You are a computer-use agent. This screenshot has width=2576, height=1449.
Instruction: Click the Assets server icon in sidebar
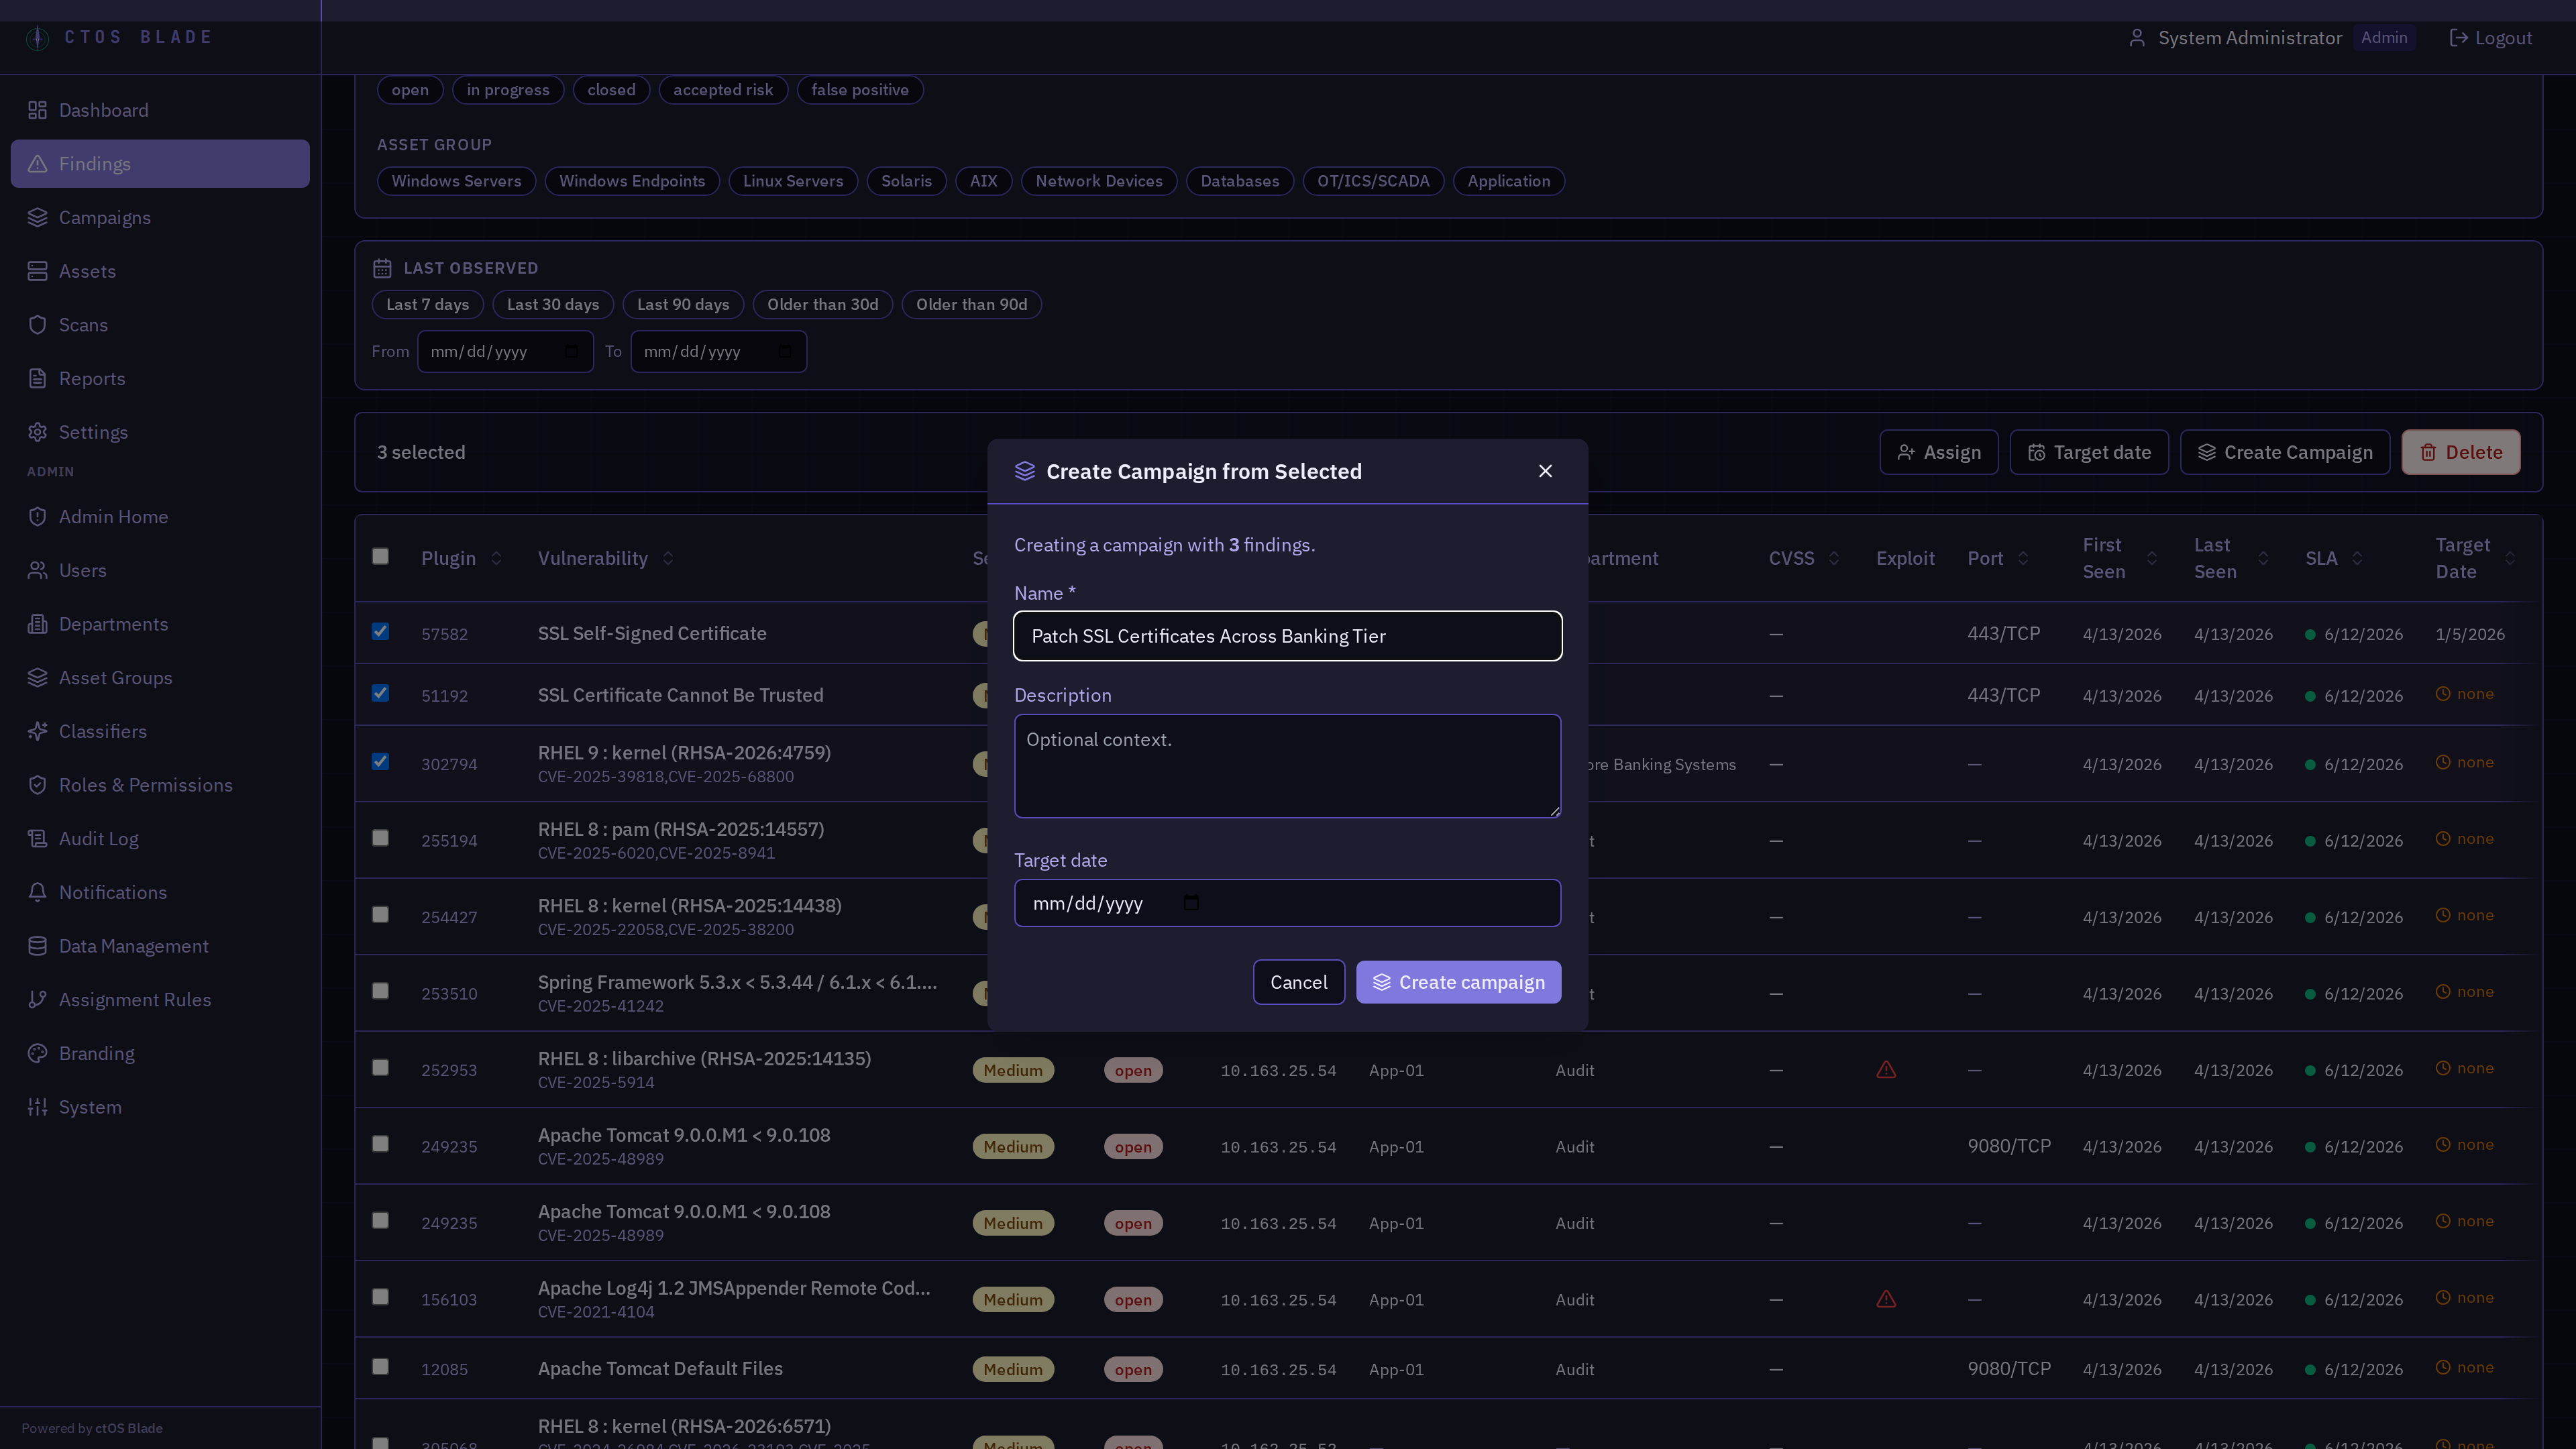coord(37,271)
